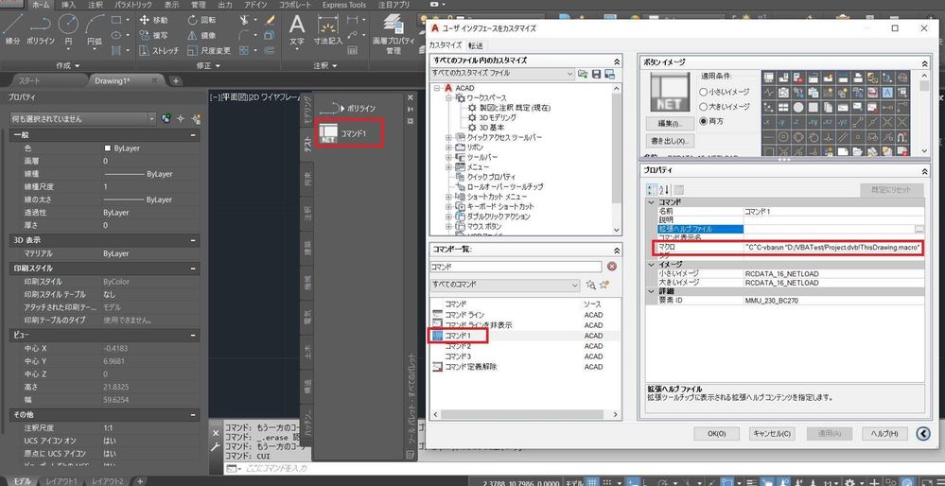Viewport: 945px width, 486px height.
Task: Select the 3D モデリング workspace in tree
Action: [x=498, y=117]
